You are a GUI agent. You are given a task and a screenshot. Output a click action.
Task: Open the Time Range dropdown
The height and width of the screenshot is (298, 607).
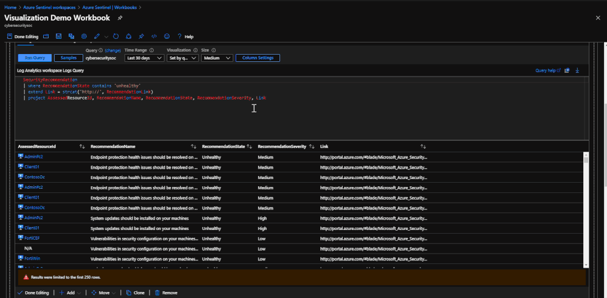pyautogui.click(x=145, y=58)
